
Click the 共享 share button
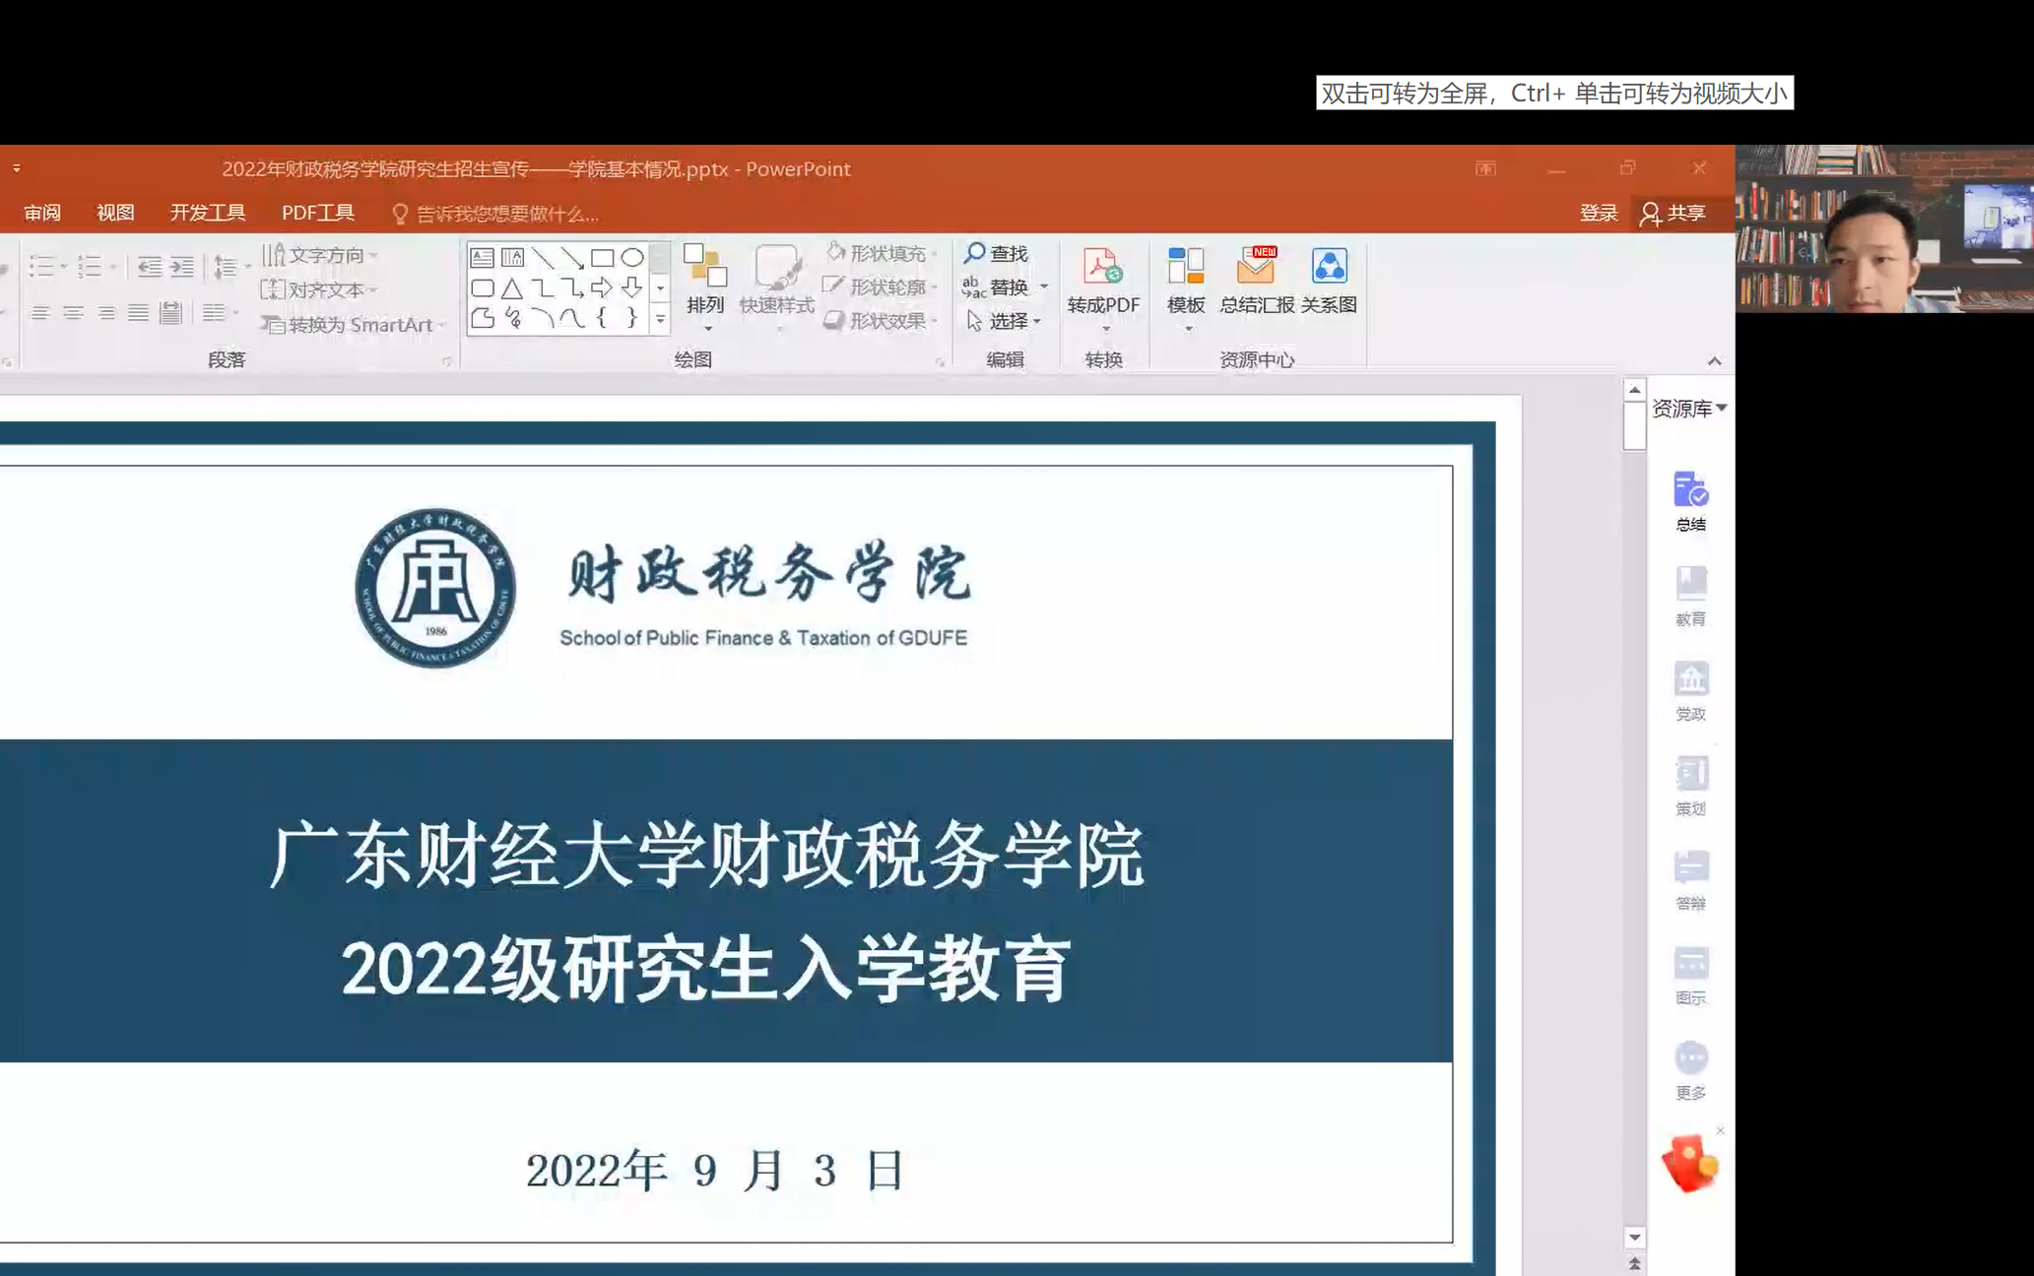[x=1673, y=213]
